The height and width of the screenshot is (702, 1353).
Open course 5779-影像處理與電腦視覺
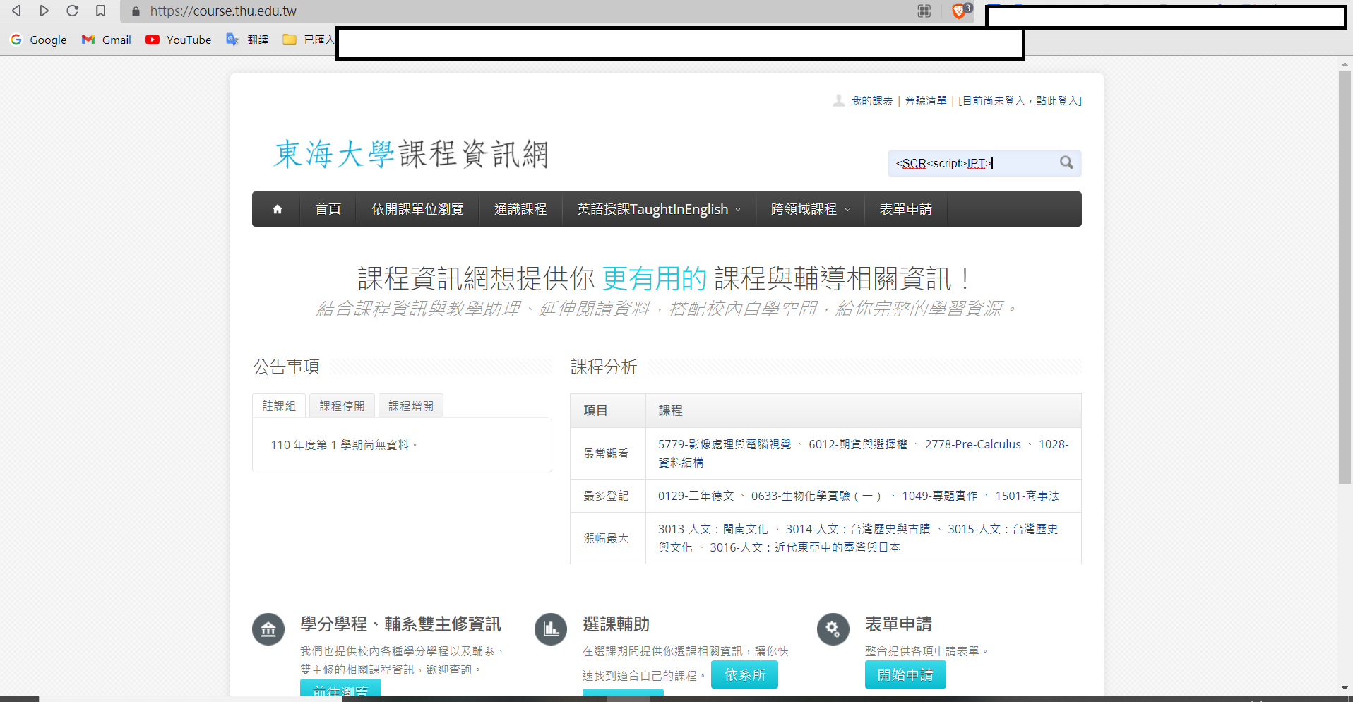pos(725,444)
